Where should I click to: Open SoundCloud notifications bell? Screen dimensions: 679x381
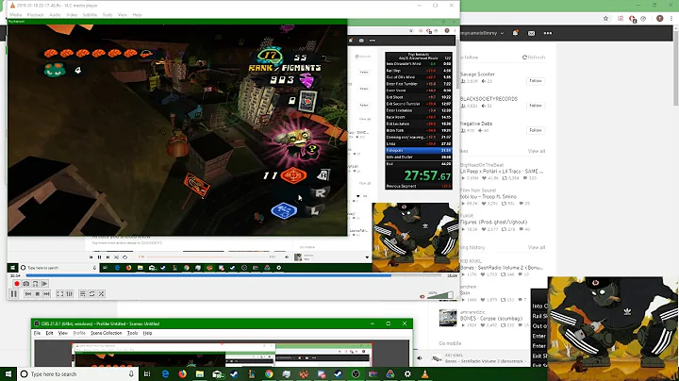pyautogui.click(x=515, y=33)
